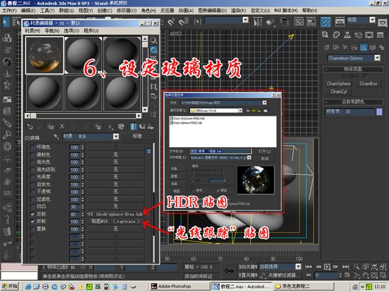Select Helpers category icon in Create panel
This screenshot has height=292, width=389.
[364, 48]
